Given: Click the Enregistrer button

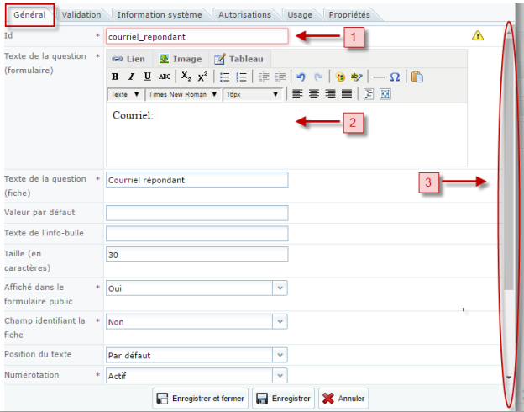Looking at the screenshot, I should (x=283, y=399).
